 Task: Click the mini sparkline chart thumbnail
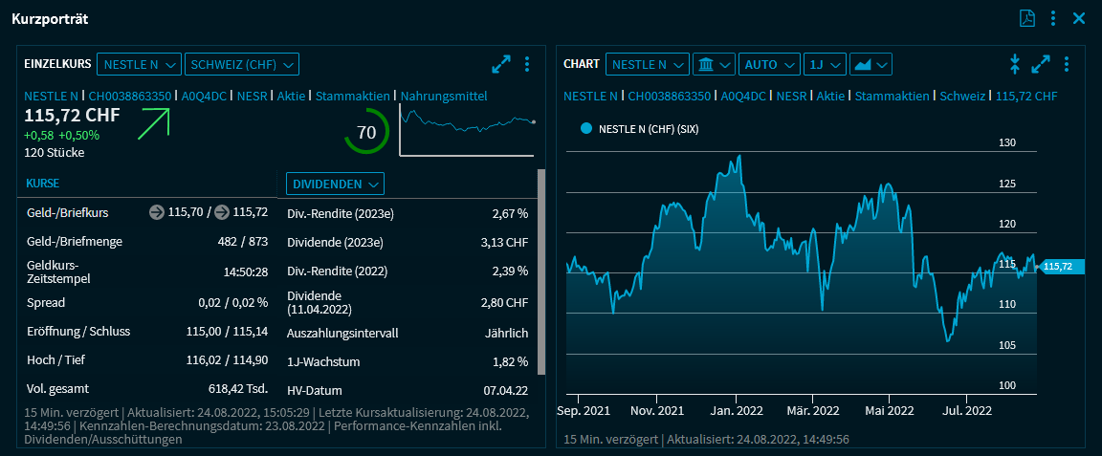coord(467,130)
